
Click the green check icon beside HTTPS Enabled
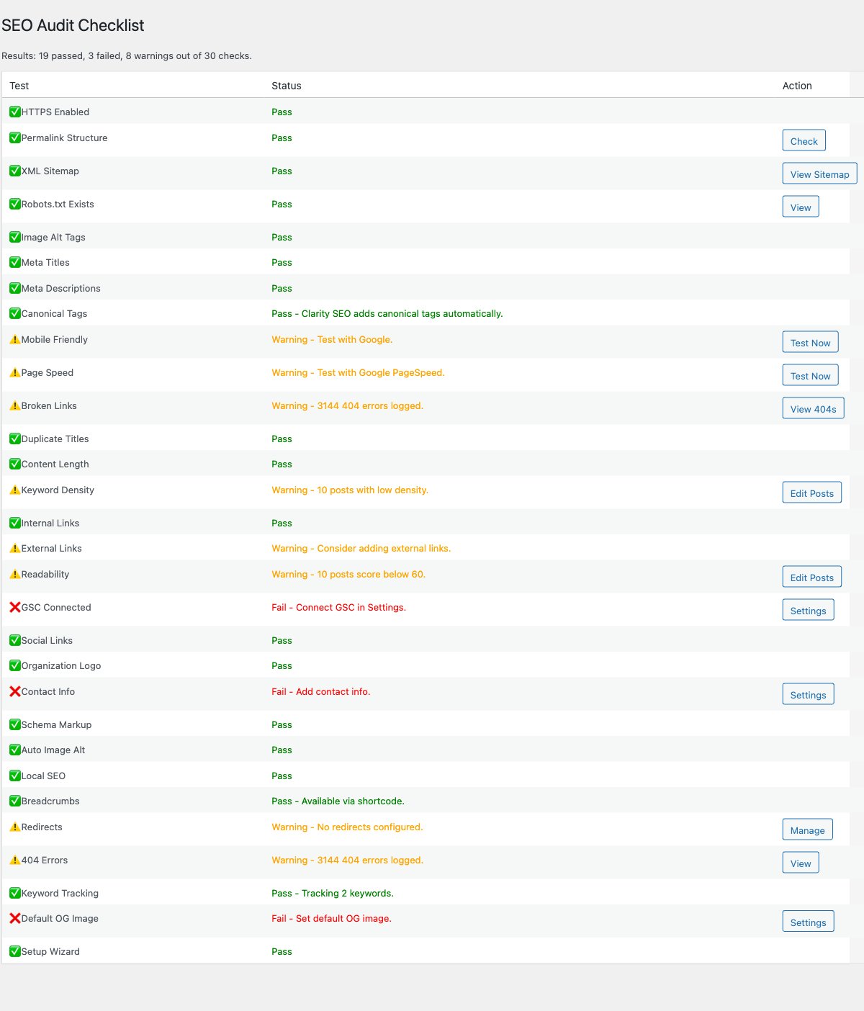click(x=15, y=112)
